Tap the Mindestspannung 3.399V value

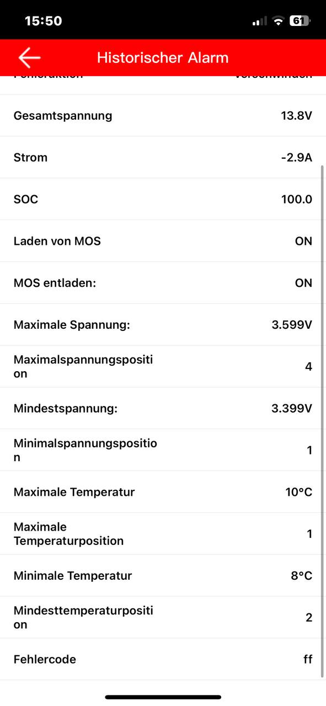(x=292, y=409)
